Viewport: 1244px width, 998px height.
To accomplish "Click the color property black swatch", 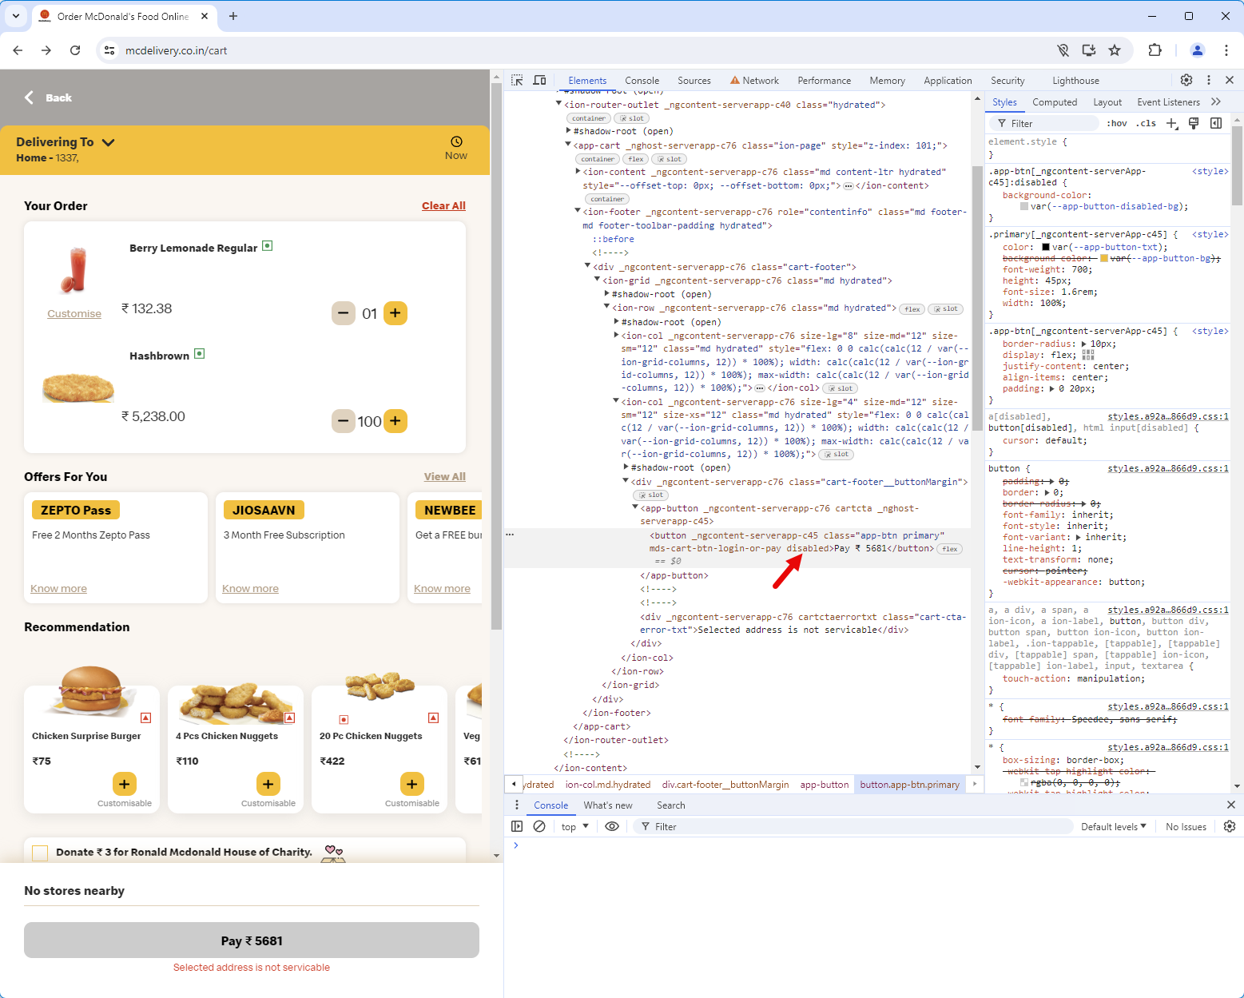I will (x=1046, y=247).
